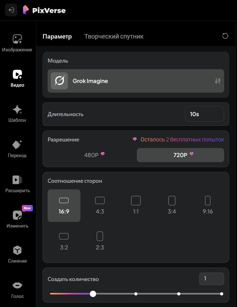Choose the 9:16 aspect ratio

[208, 205]
